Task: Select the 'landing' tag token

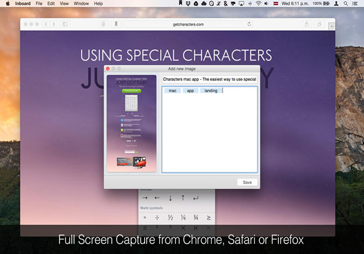Action: tap(211, 91)
